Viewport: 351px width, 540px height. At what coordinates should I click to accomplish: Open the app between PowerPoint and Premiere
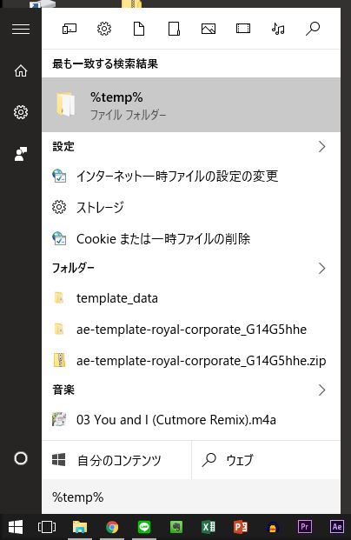pyautogui.click(x=272, y=527)
